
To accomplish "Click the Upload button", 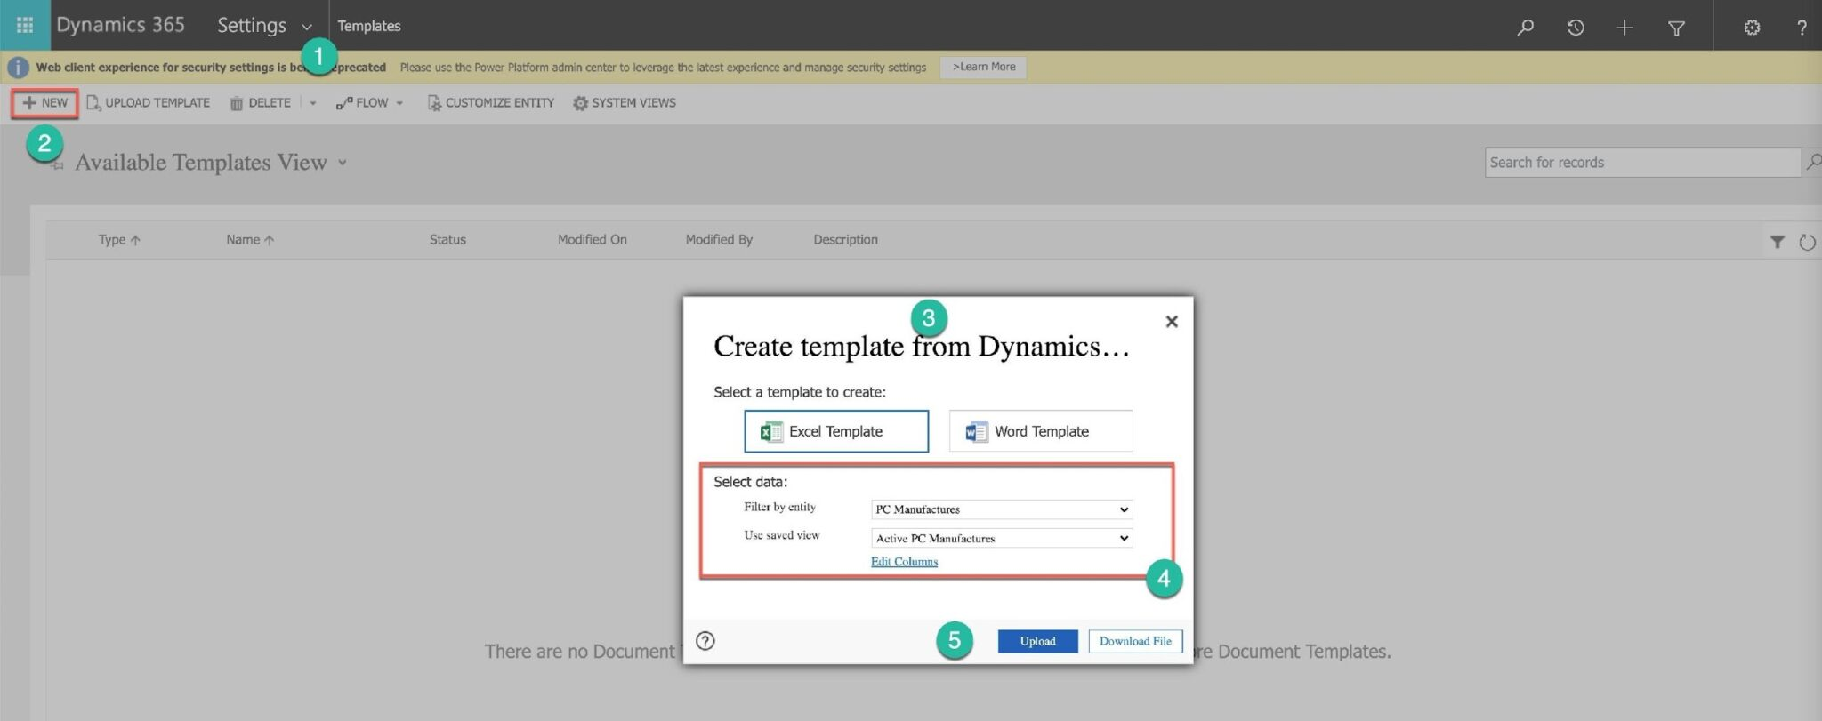I will (x=1037, y=641).
